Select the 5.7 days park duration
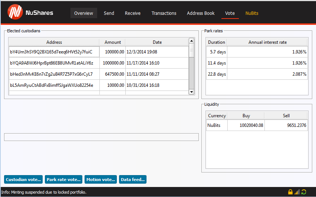 217,52
